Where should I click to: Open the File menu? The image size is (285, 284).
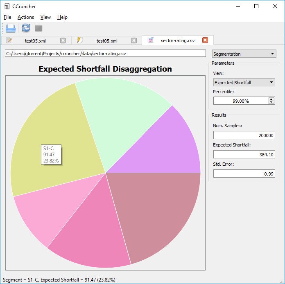coord(7,17)
